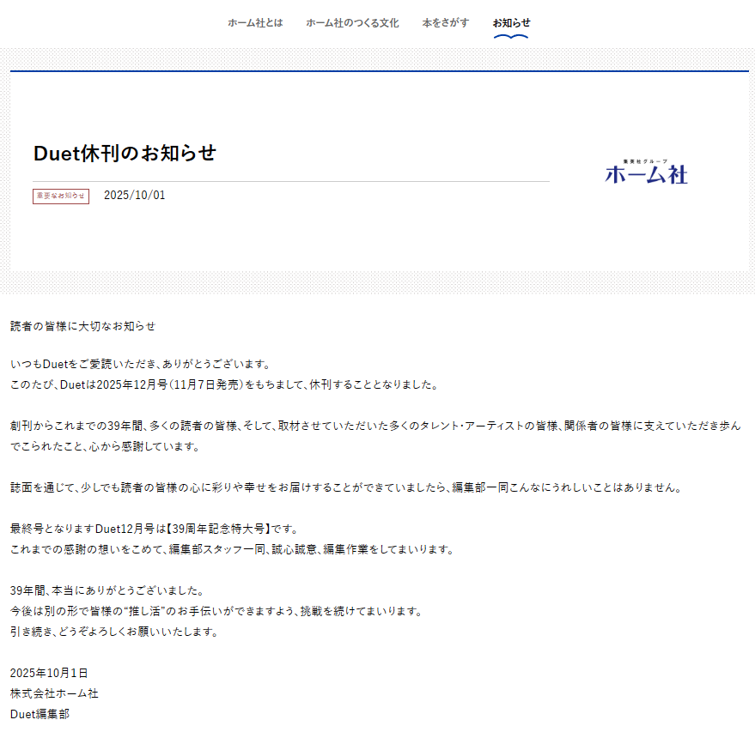Go to ホーム社のつくる文化 page
Image resolution: width=755 pixels, height=732 pixels.
coord(352,23)
